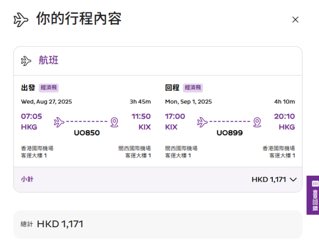Click the date Mon, Sep 1, 2025
The width and height of the screenshot is (319, 249).
pos(188,101)
